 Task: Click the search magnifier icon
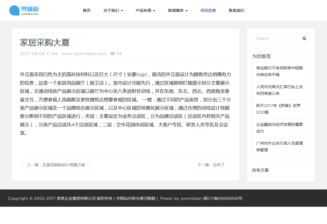pos(304,38)
